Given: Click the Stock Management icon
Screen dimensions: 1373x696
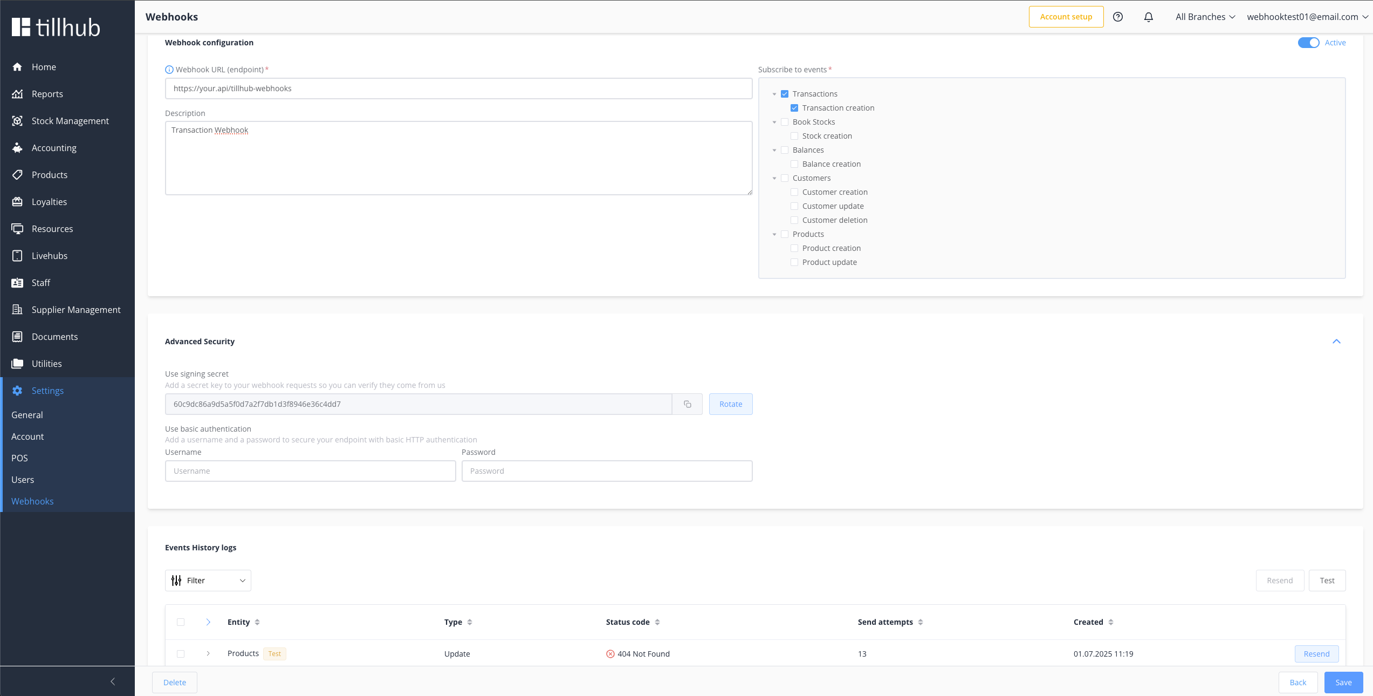Looking at the screenshot, I should point(17,121).
